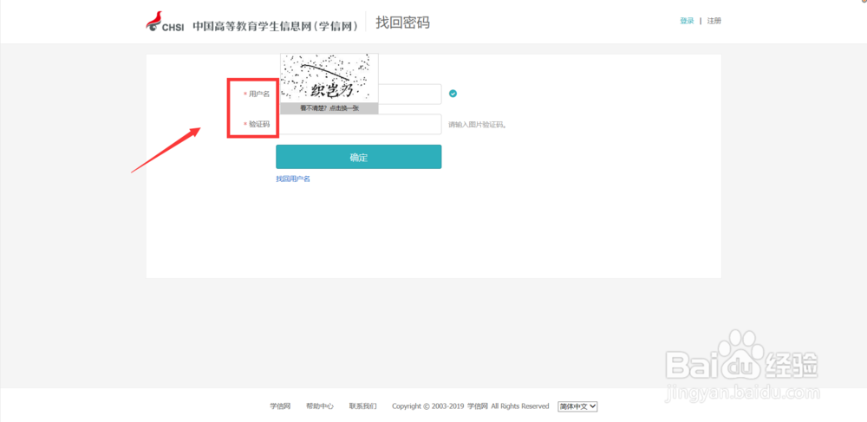Screen dimensions: 867x422
Task: Click the 找回密码 page heading
Action: tap(402, 23)
